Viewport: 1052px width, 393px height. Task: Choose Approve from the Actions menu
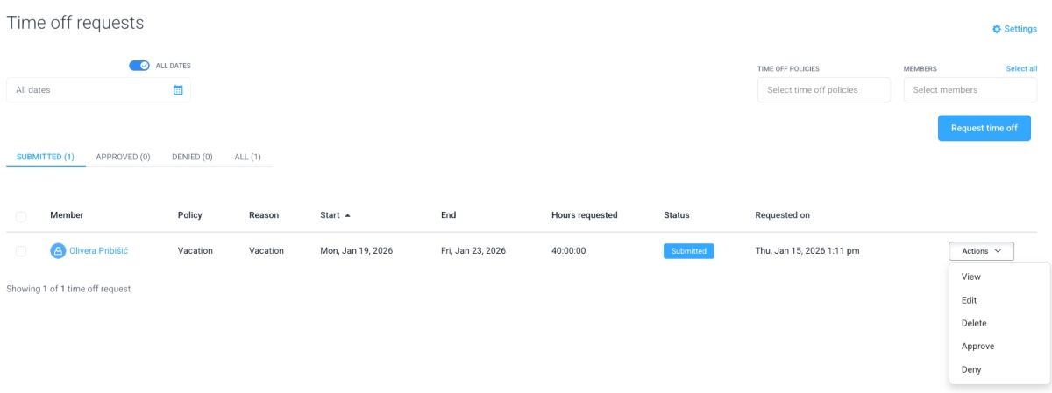(977, 347)
